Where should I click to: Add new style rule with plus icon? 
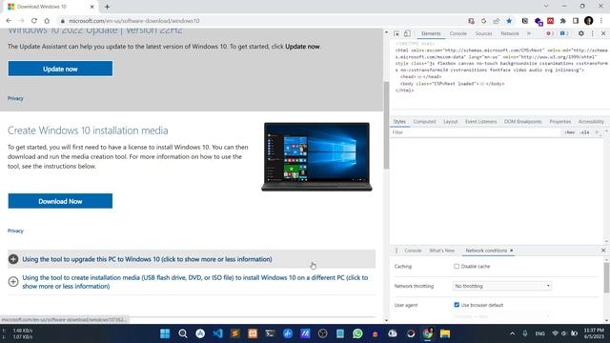point(597,132)
